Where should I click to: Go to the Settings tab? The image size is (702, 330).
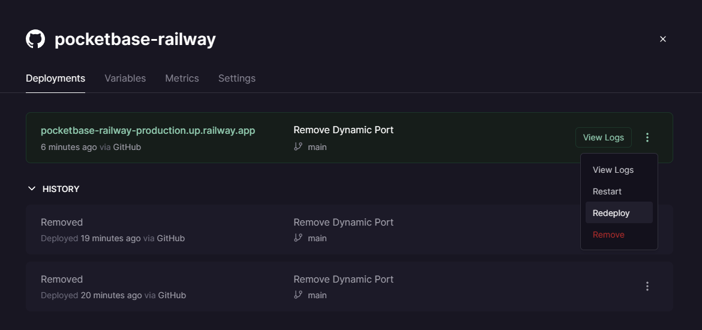pos(237,79)
